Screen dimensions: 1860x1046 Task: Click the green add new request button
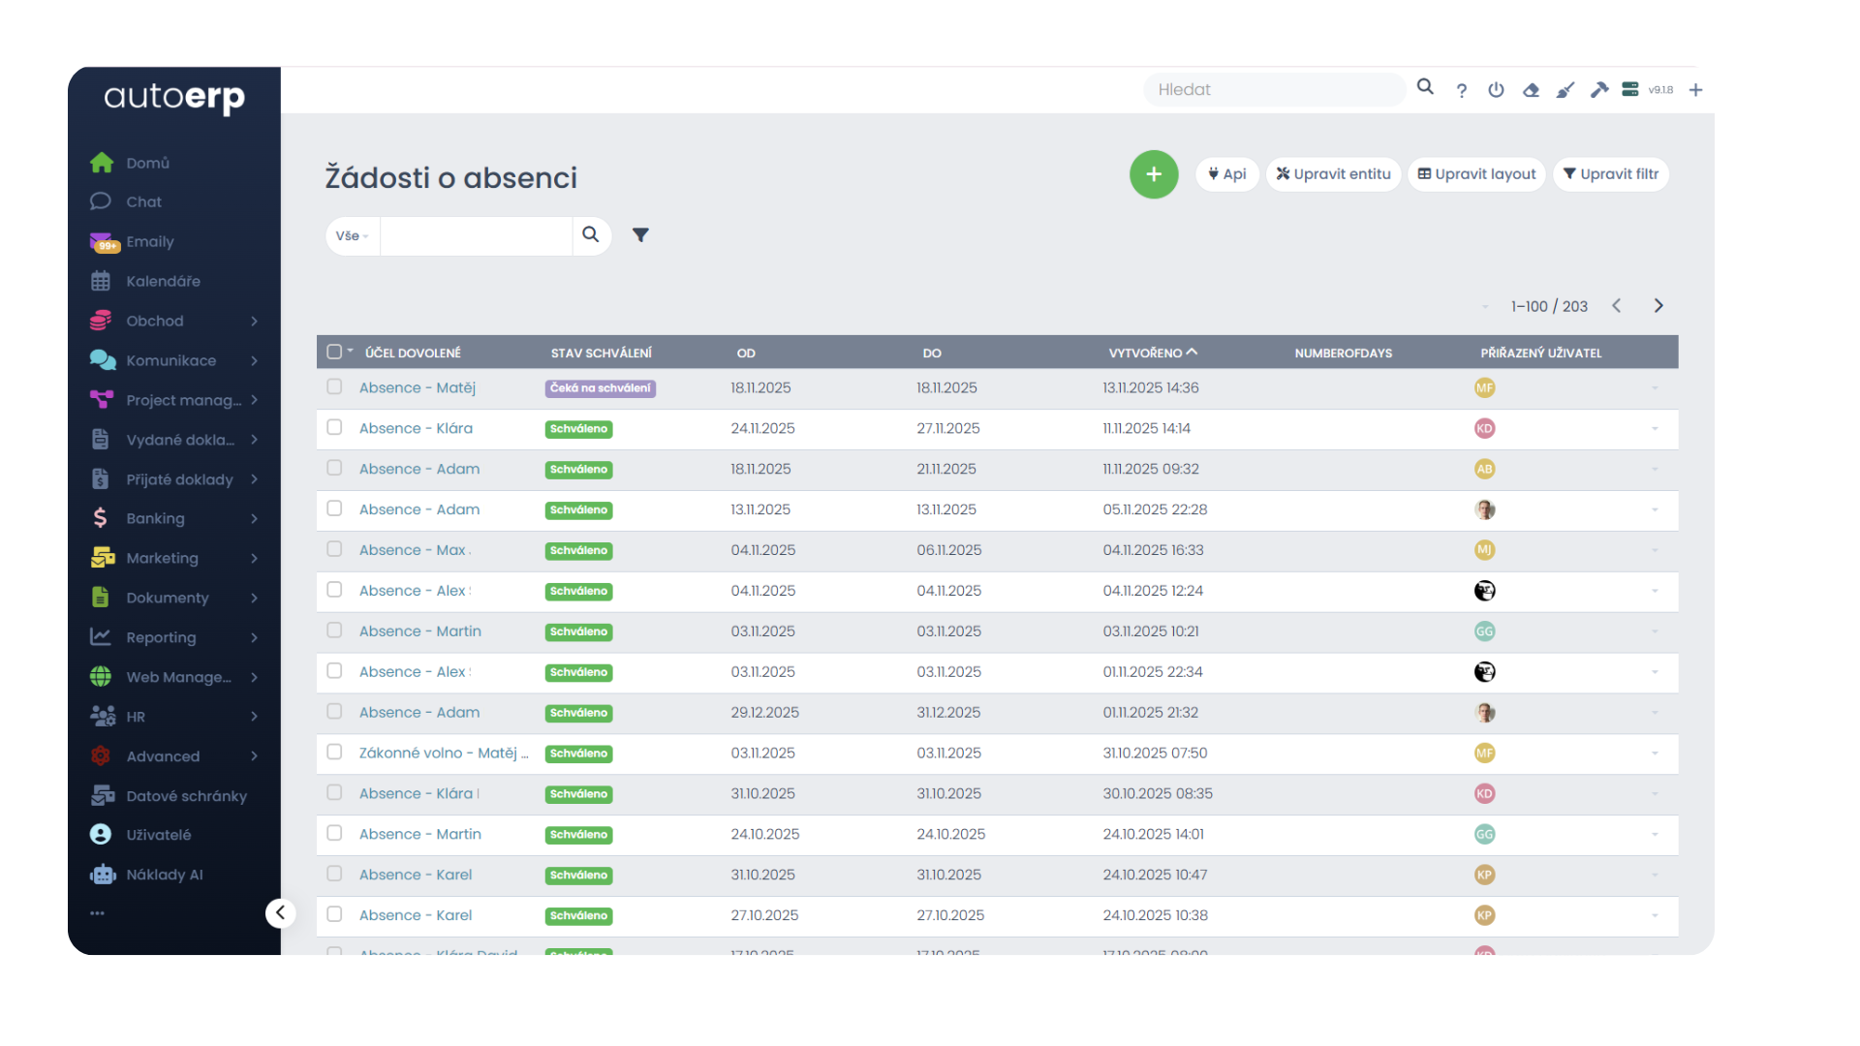tap(1153, 174)
